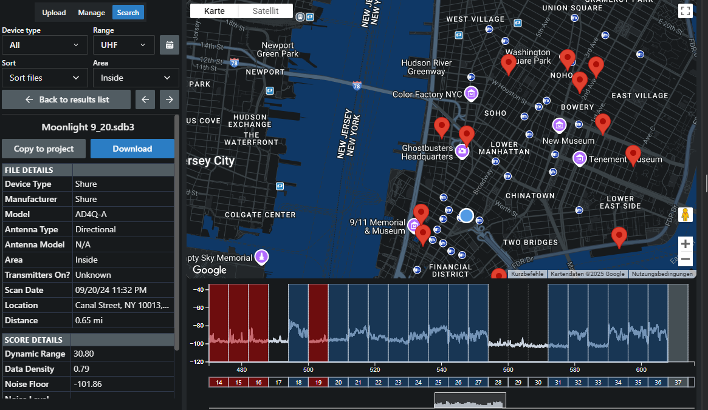Switch map to Karte view
This screenshot has width=708, height=410.
tap(215, 11)
